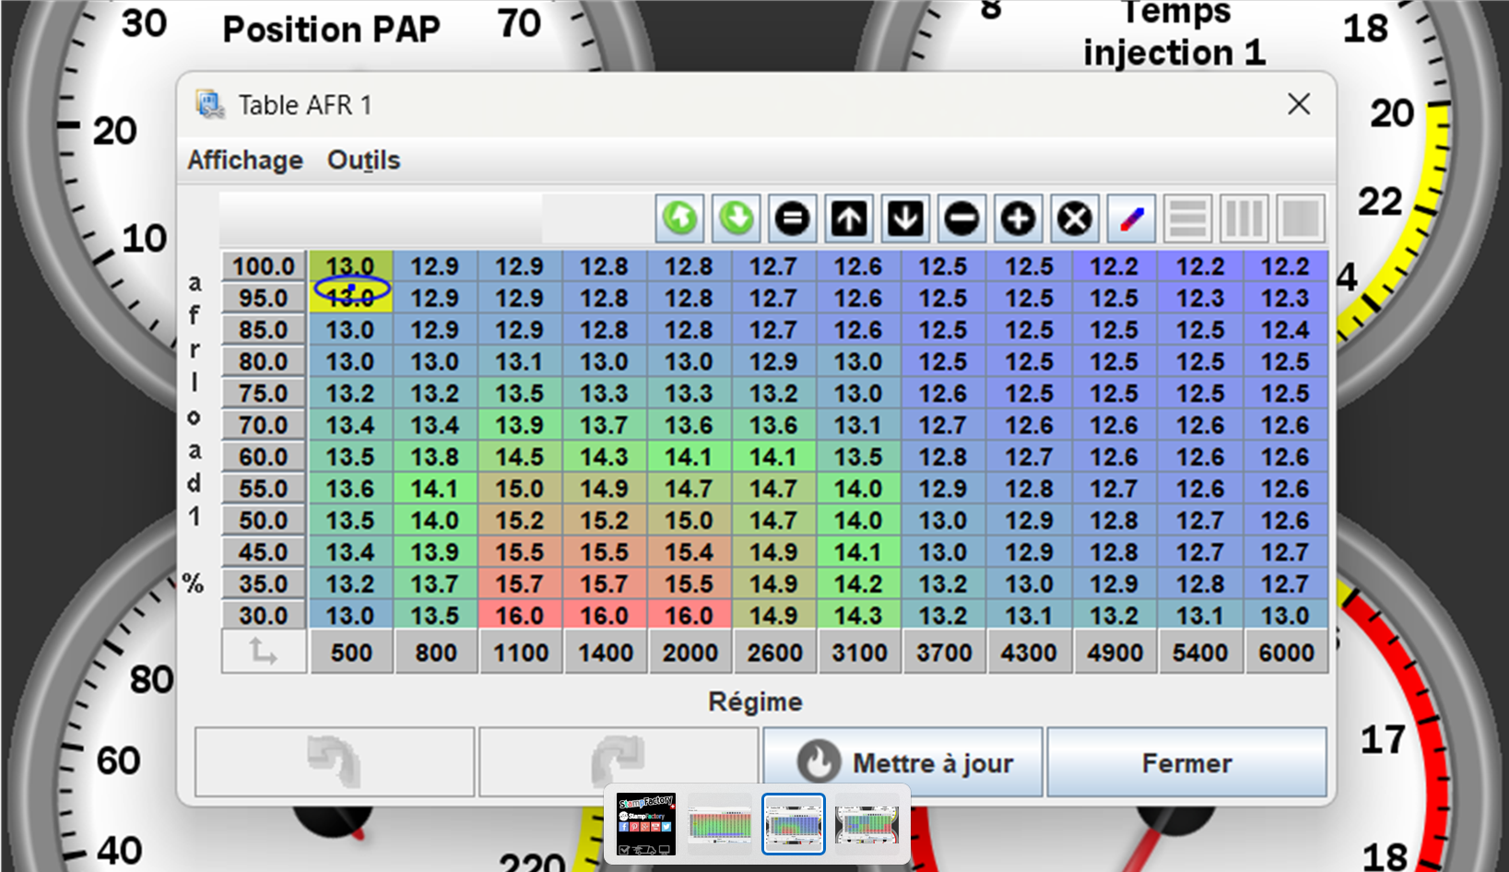Click the horizontal bars interpolate icon
The width and height of the screenshot is (1509, 872).
(x=1187, y=219)
